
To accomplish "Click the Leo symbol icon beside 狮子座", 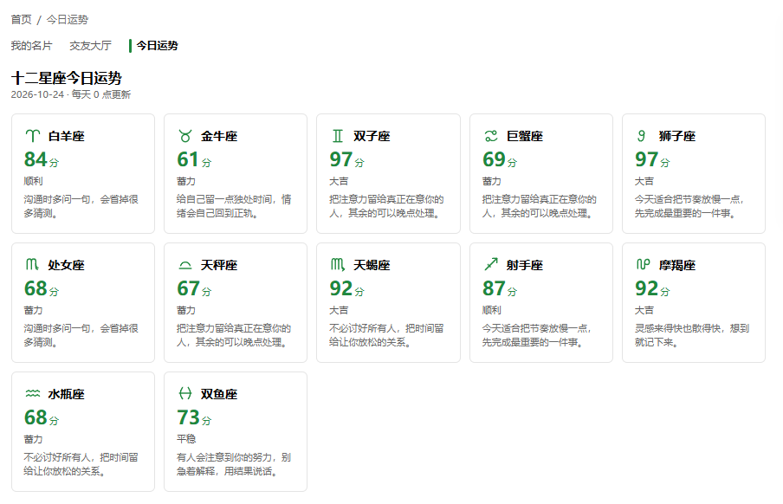I will point(642,136).
